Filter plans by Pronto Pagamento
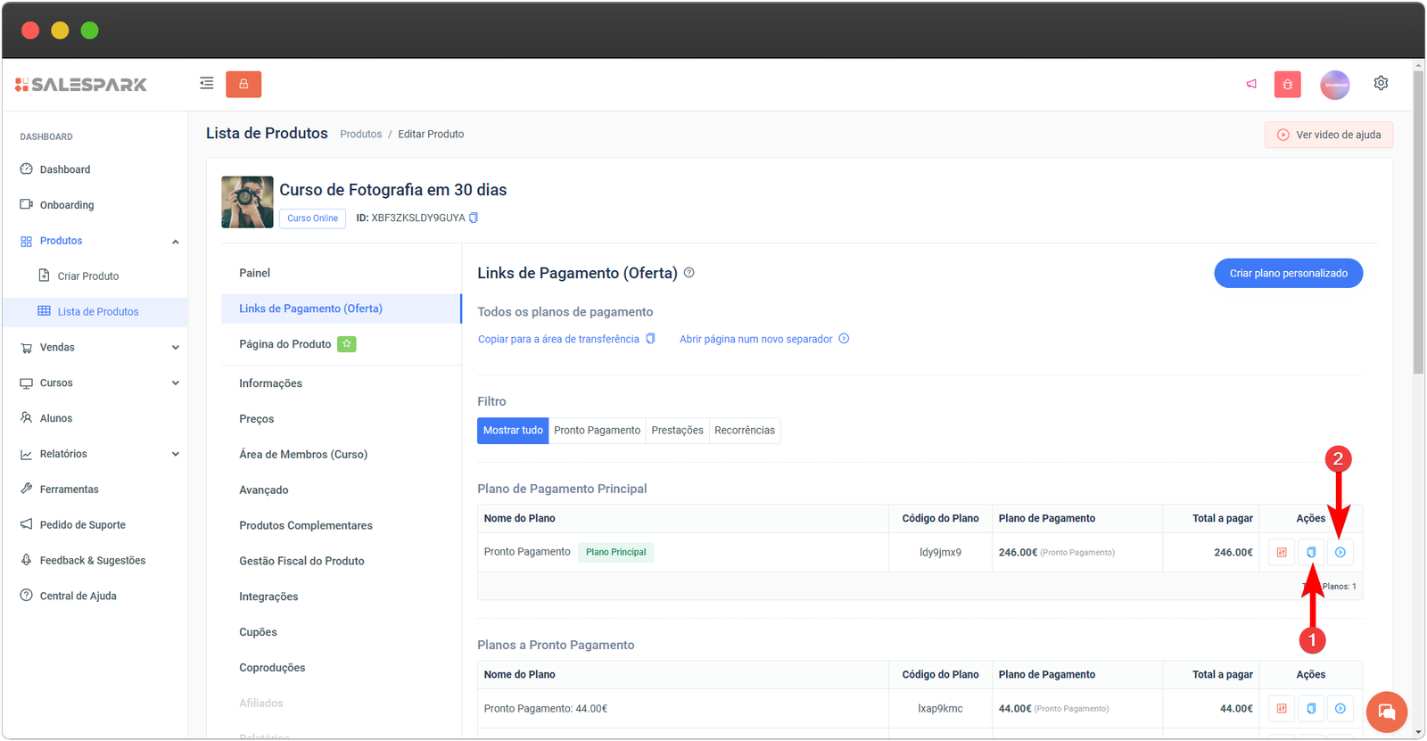 tap(597, 430)
